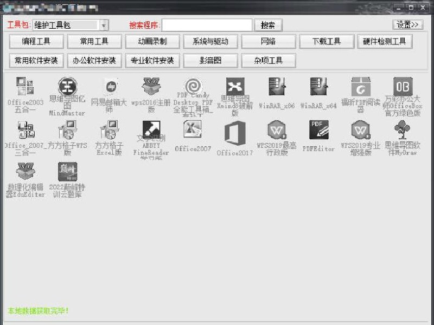Show the 常用软件安装 category
Viewport: 434px width, 325px height.
36,61
